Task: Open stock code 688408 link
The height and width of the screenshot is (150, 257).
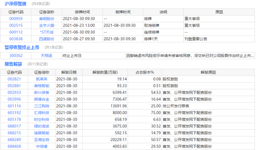Action: pos(14,146)
